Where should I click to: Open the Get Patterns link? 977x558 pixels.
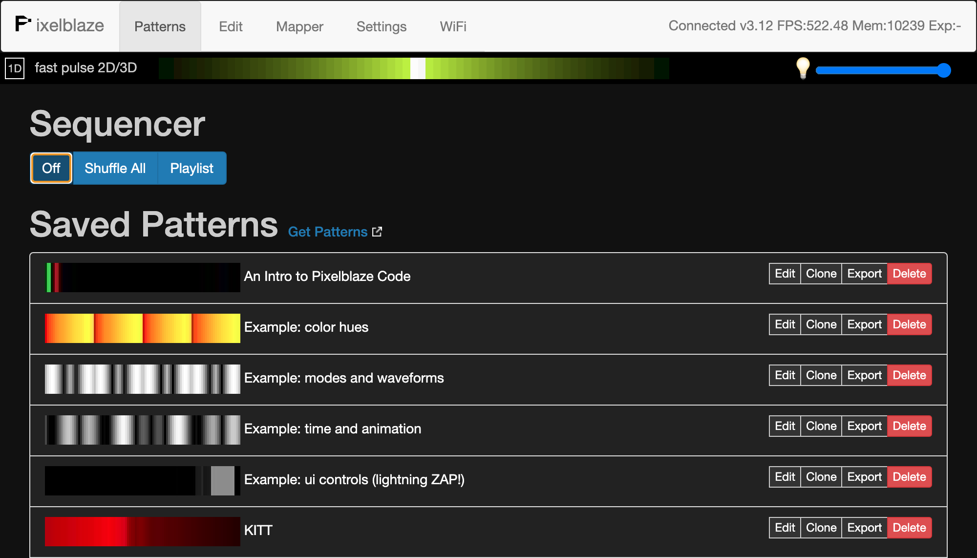[327, 232]
